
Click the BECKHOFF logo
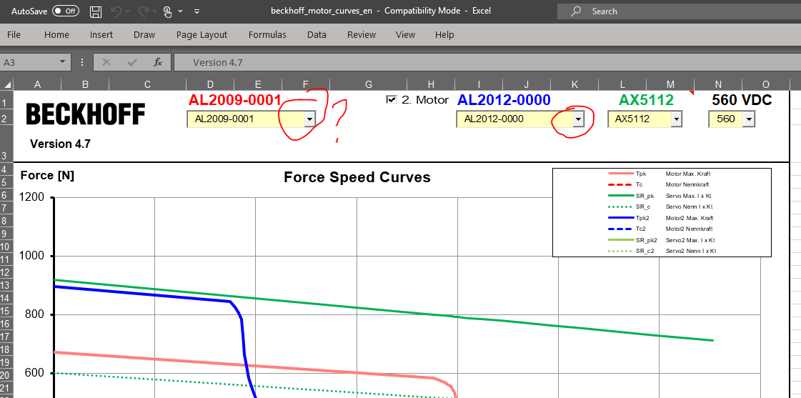coord(85,114)
